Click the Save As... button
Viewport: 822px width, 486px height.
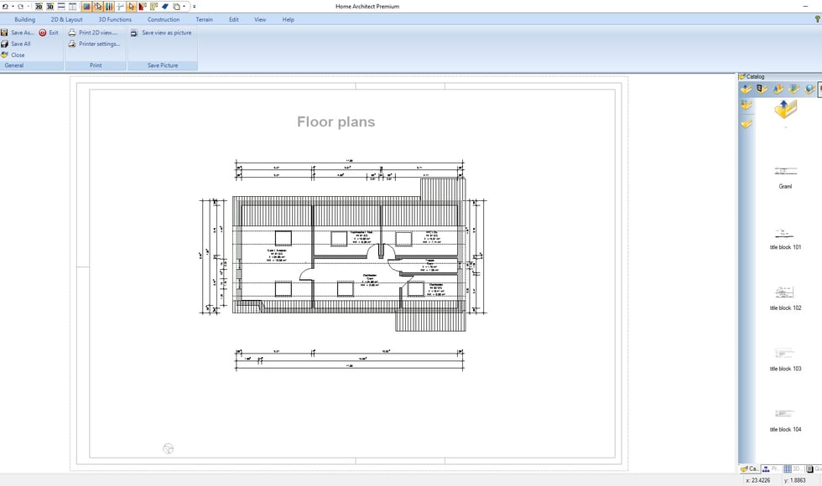(18, 33)
